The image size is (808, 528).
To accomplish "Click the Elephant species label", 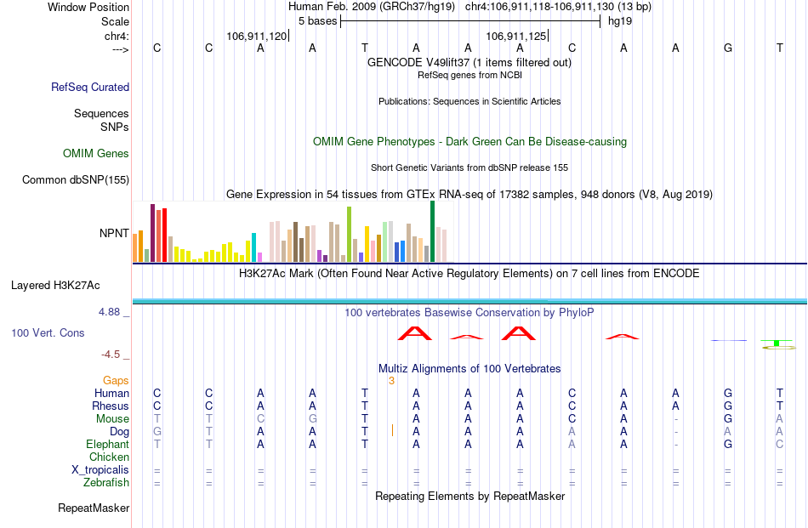I will [x=107, y=444].
